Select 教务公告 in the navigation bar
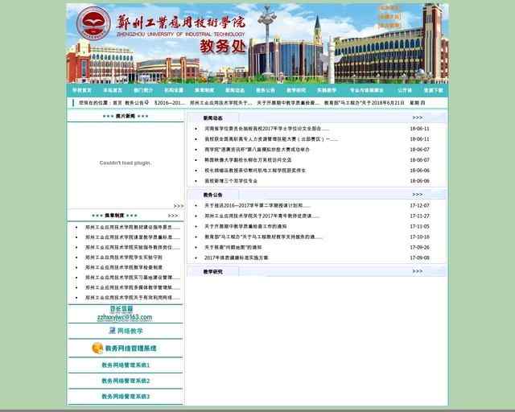 (x=266, y=90)
